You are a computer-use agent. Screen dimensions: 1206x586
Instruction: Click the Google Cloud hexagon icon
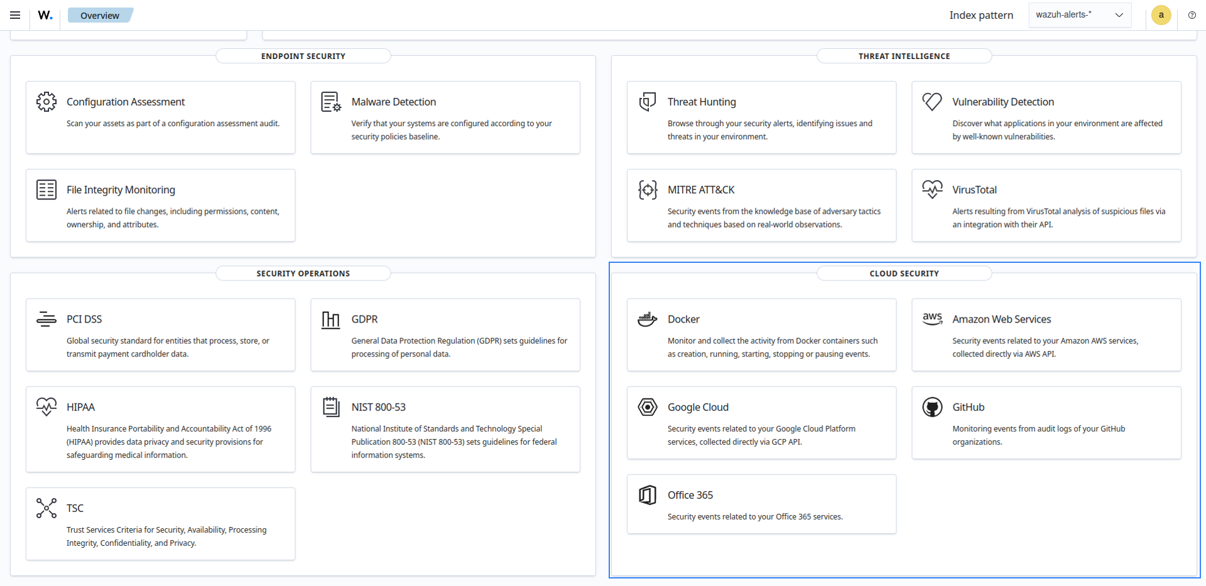647,407
